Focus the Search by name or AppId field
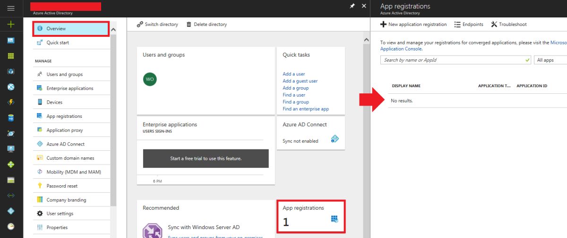Viewport: 567px width, 238px height. click(456, 60)
